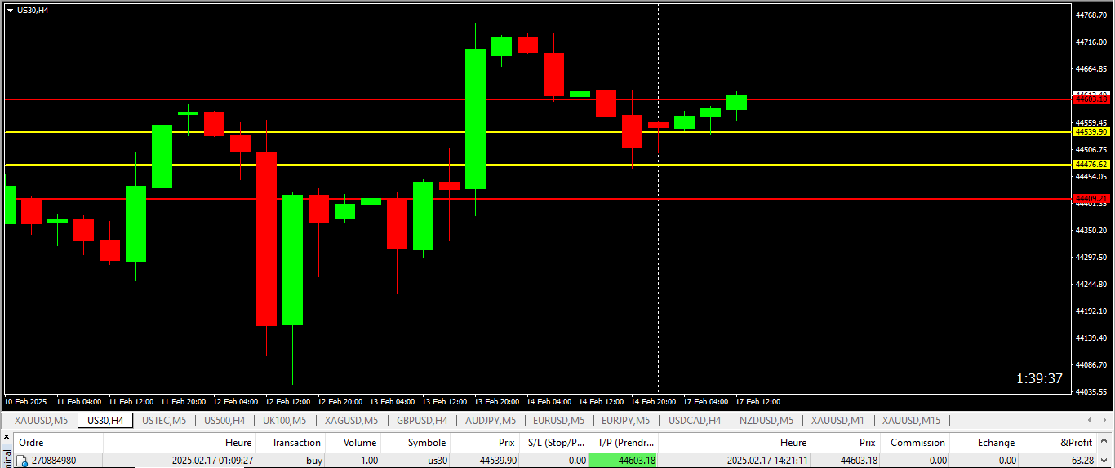
Task: Click the '12 Feb 12:00' time axis label
Action: (287, 402)
